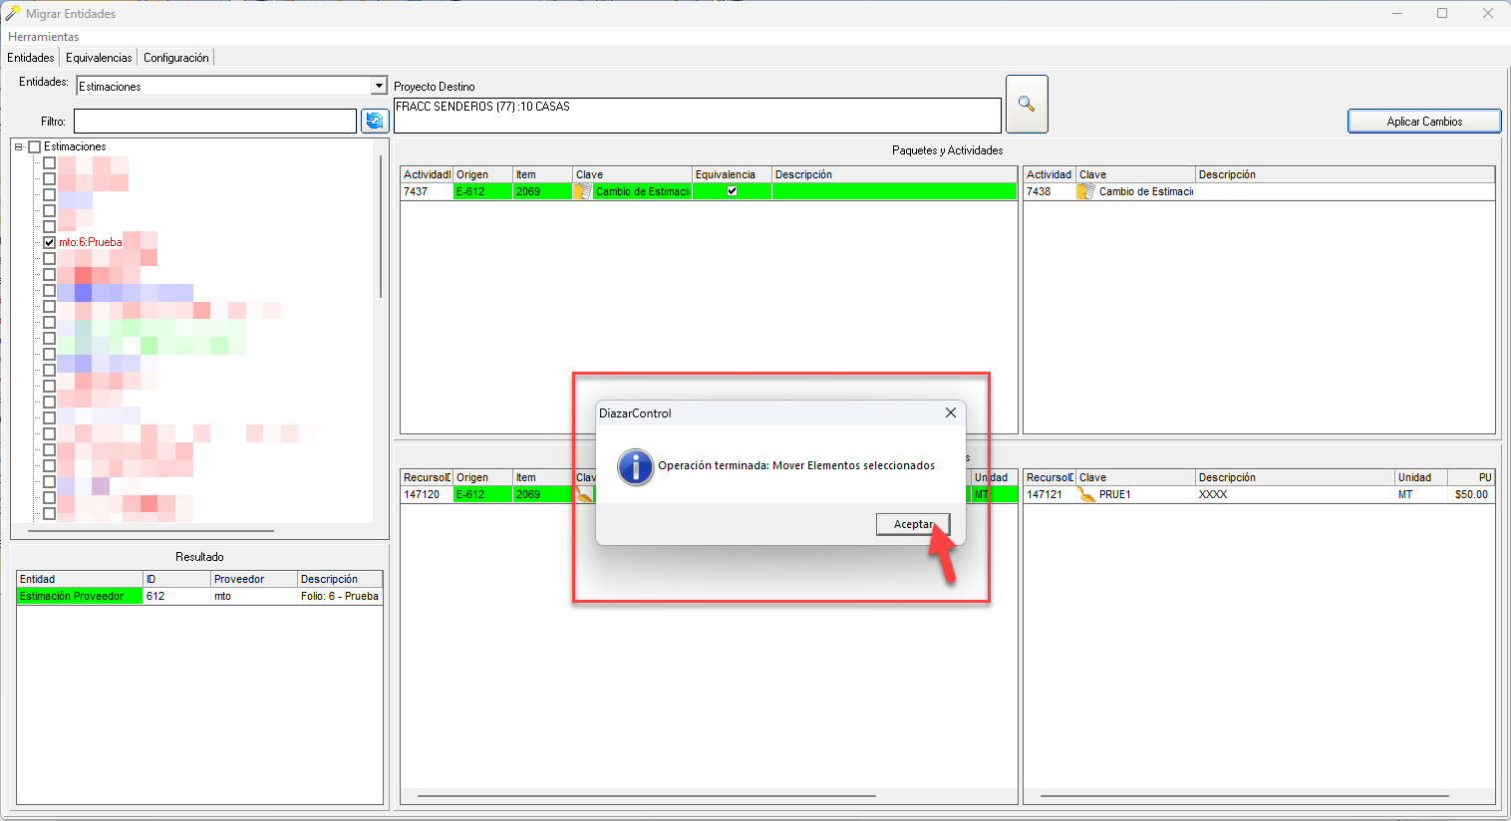This screenshot has width=1511, height=821.
Task: Click the Estimaciones combo box field
Action: point(223,86)
